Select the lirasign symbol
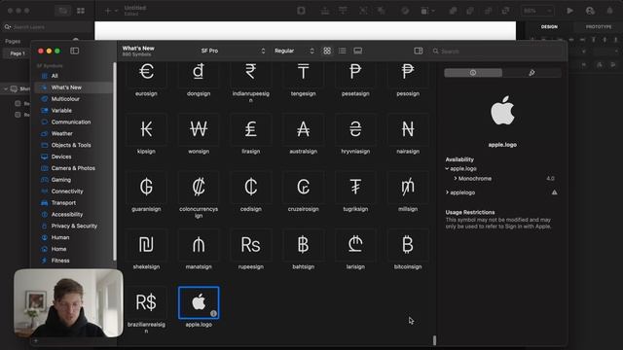 [x=251, y=129]
